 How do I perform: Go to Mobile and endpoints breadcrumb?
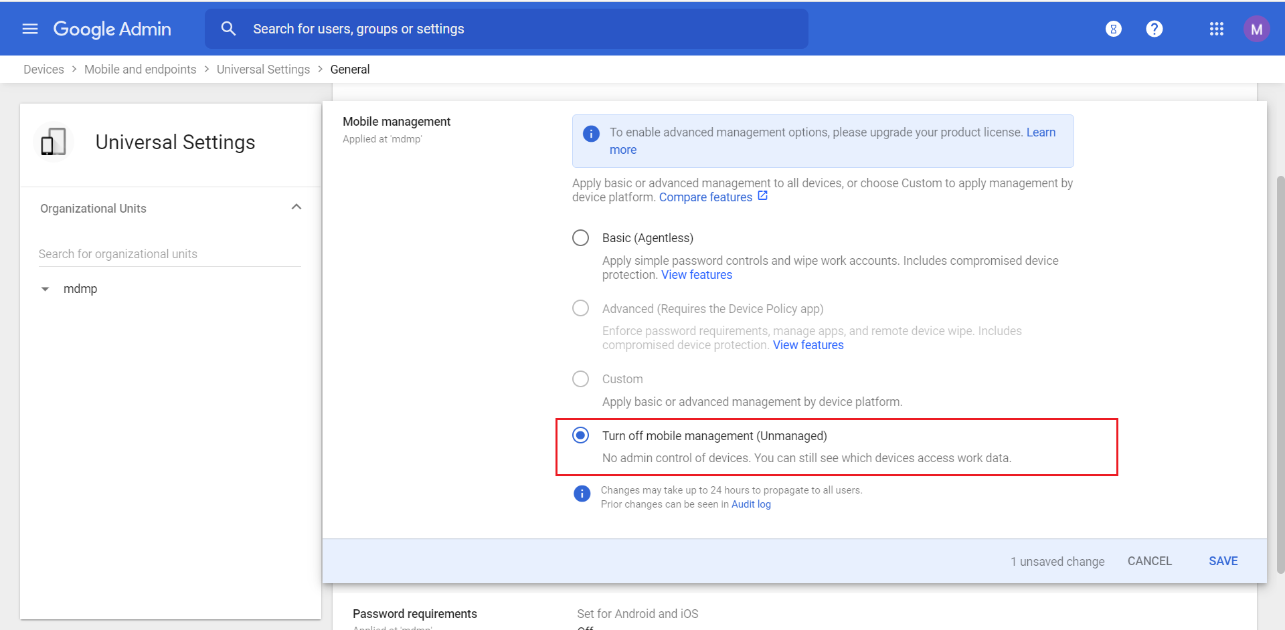141,70
